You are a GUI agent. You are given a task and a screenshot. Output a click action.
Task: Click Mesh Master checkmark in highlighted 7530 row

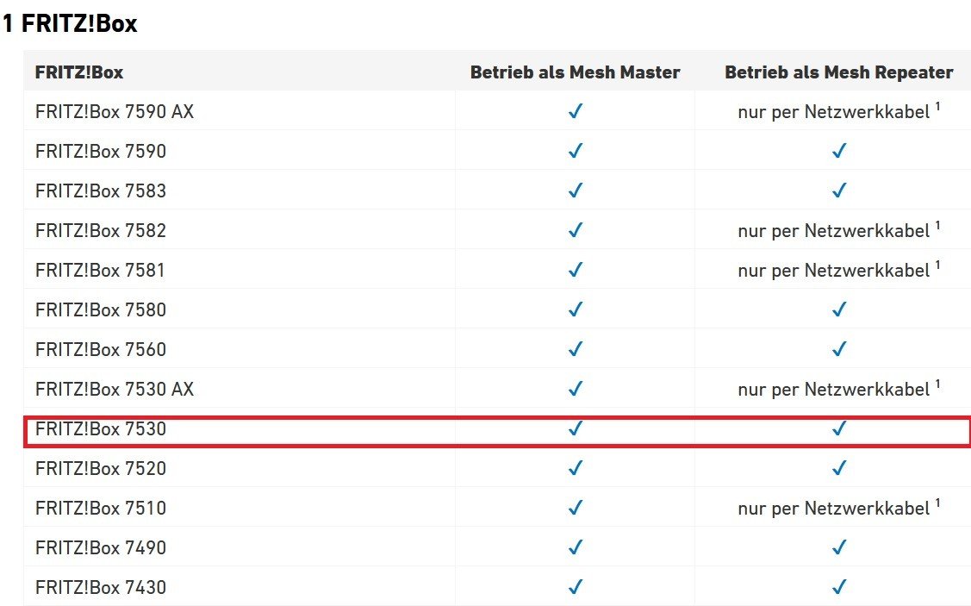coord(576,428)
